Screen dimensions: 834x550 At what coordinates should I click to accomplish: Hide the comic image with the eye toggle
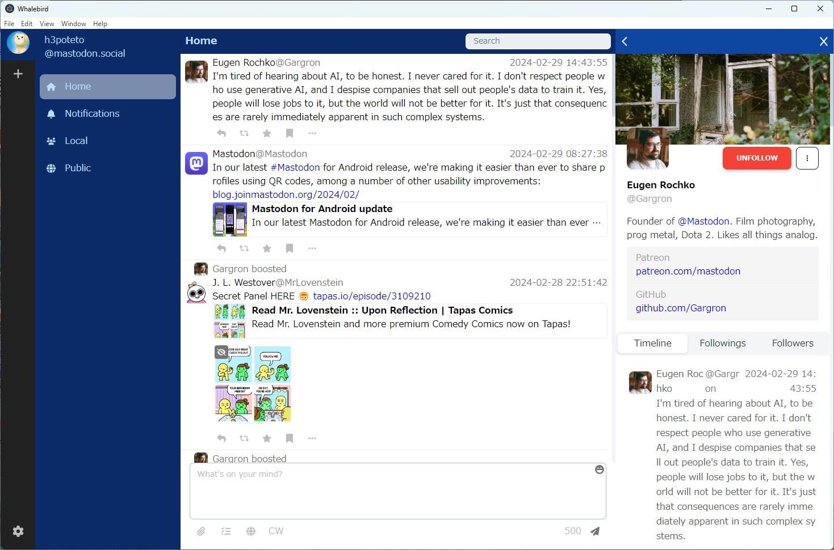tap(221, 351)
